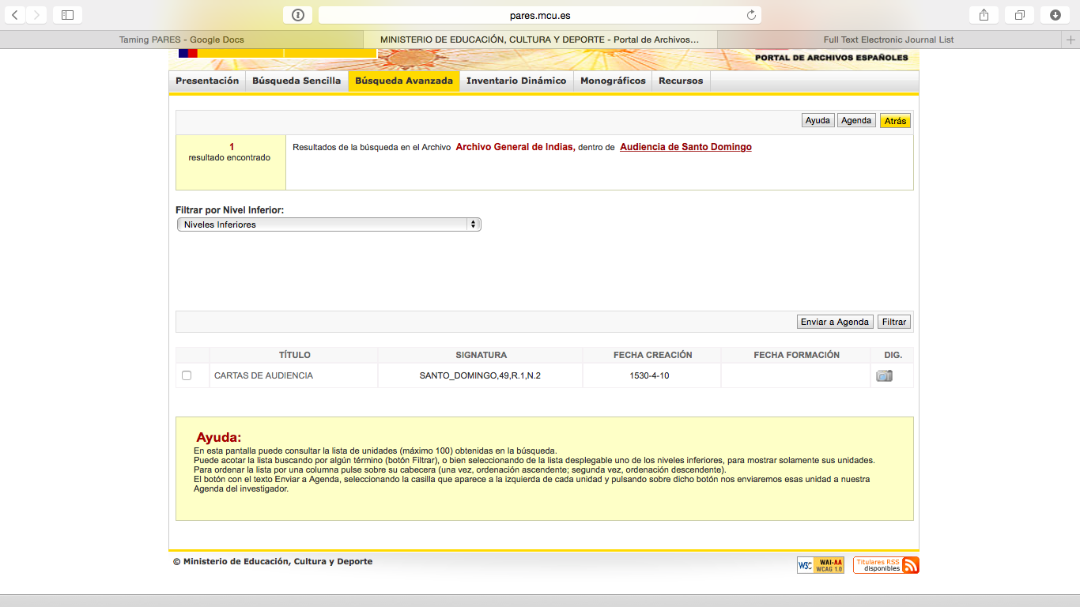The height and width of the screenshot is (607, 1080).
Task: Click the Filtrar button
Action: [894, 322]
